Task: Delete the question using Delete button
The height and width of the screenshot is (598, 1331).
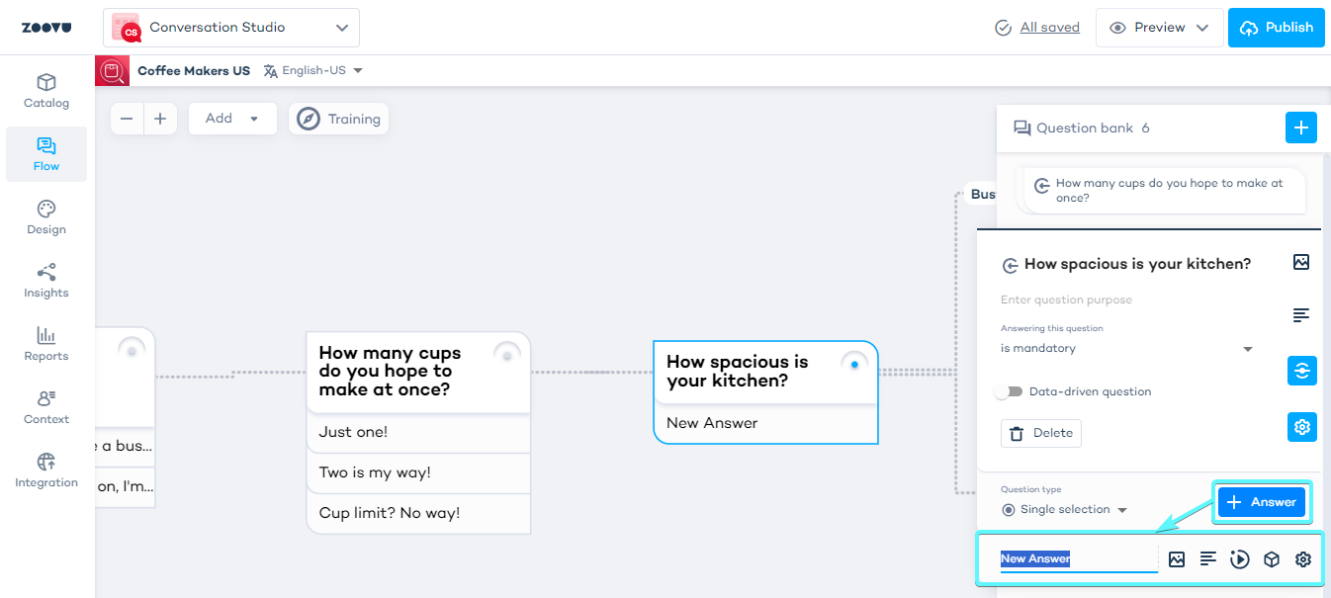Action: [1040, 433]
